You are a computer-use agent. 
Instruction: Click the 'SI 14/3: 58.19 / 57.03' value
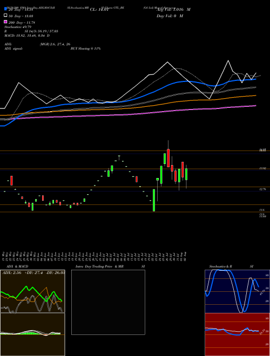click(42, 31)
